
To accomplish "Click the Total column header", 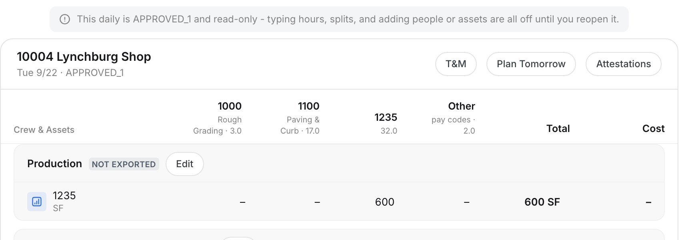I will click(x=558, y=128).
